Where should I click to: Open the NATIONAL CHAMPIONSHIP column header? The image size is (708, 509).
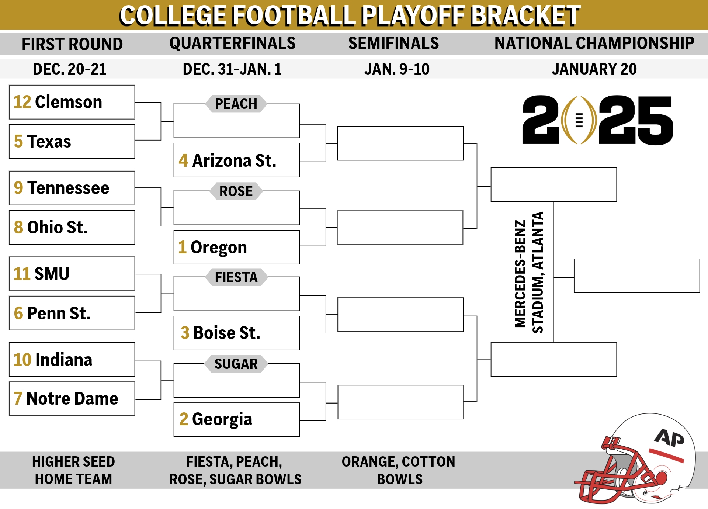click(x=594, y=44)
